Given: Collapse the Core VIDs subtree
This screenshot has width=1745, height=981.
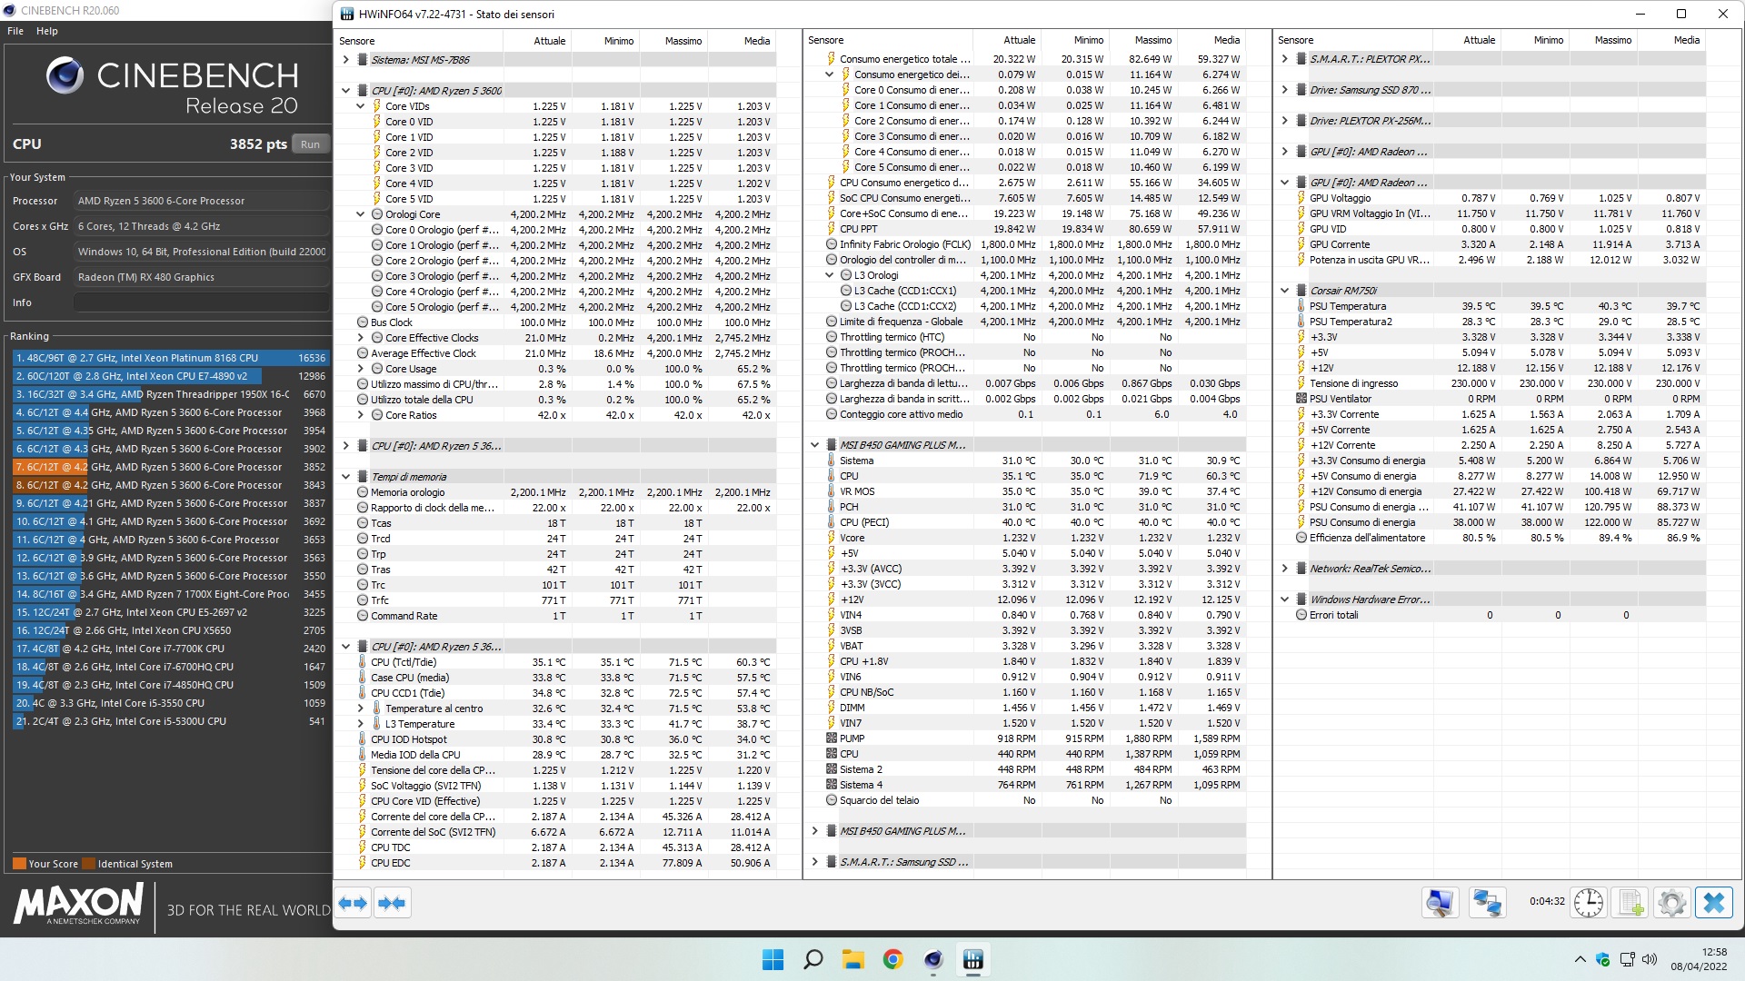Looking at the screenshot, I should 360,106.
